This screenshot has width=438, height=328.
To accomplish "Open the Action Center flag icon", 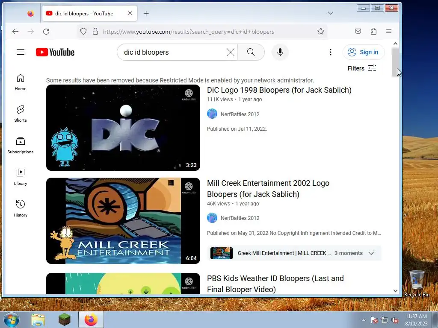I will pyautogui.click(x=374, y=320).
